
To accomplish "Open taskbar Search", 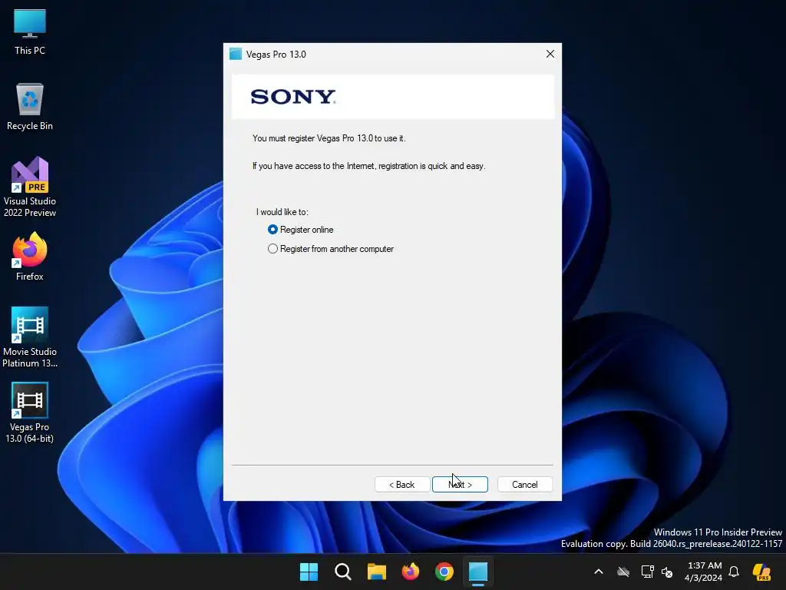I will (343, 572).
